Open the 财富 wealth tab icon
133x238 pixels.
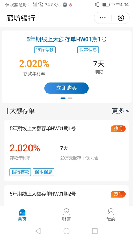click(66, 212)
